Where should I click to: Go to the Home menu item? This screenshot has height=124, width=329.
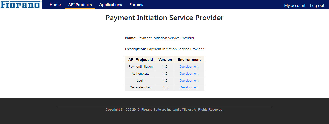[x=55, y=5]
